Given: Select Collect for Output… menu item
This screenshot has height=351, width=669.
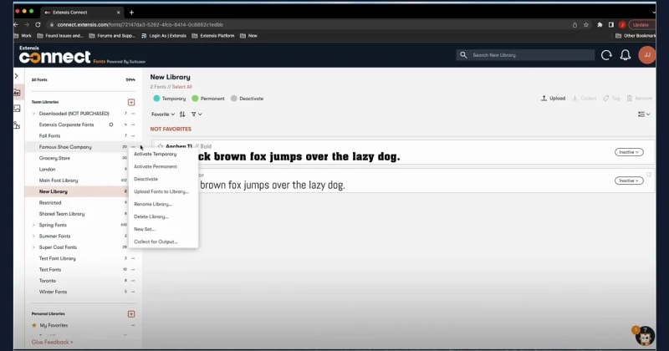Looking at the screenshot, I should click(x=156, y=242).
